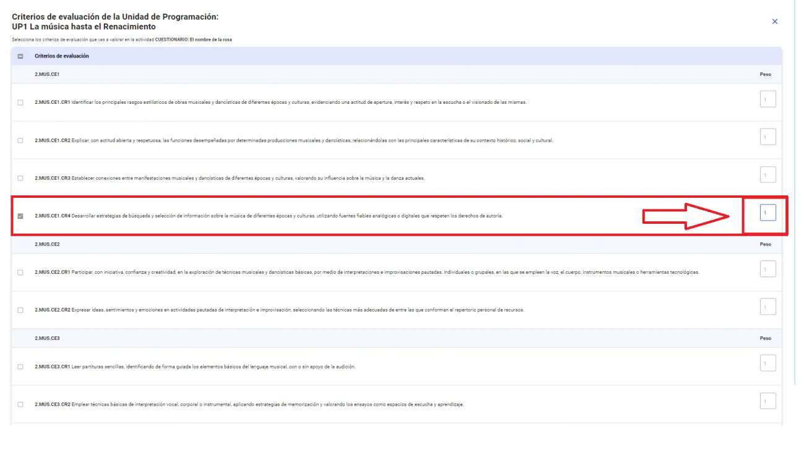
Task: Select the weight input of 2.MUS.CE2.CR2
Action: pos(767,306)
